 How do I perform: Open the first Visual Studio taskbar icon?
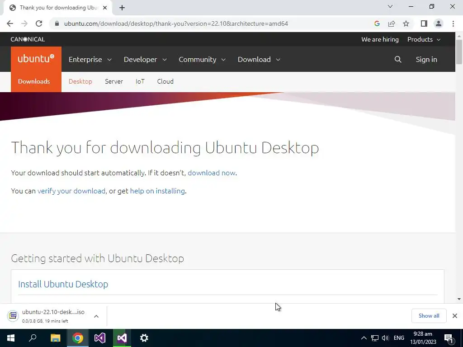[x=100, y=338]
